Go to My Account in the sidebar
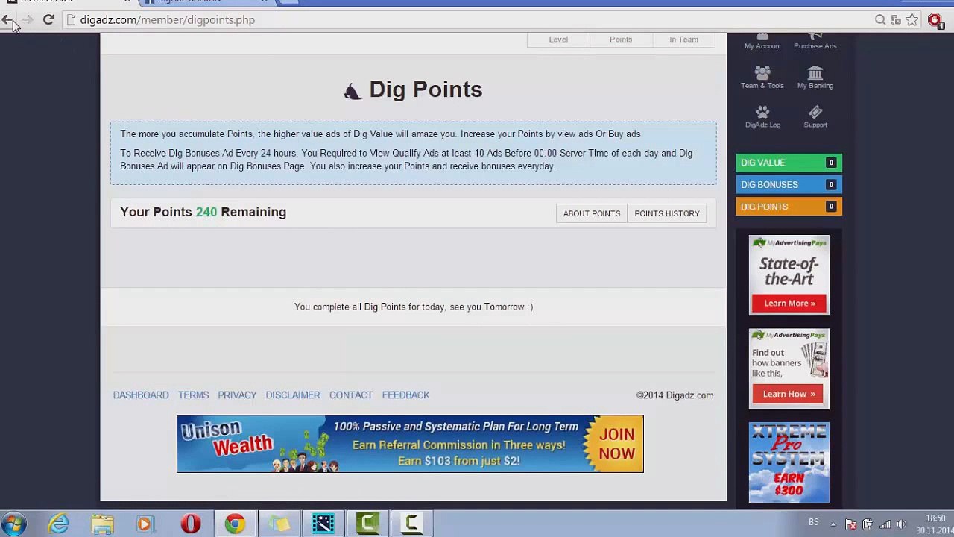Viewport: 954px width, 537px height. (x=762, y=42)
